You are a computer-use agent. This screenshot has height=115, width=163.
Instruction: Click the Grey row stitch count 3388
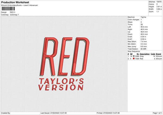137,56
